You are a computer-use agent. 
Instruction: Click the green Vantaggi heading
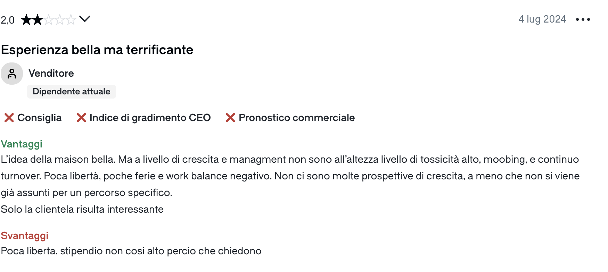pyautogui.click(x=22, y=144)
